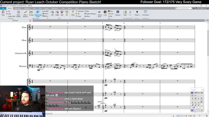The width and height of the screenshot is (209, 117).
Task: Toggle the accent articulation on Keypad
Action: [x=195, y=96]
